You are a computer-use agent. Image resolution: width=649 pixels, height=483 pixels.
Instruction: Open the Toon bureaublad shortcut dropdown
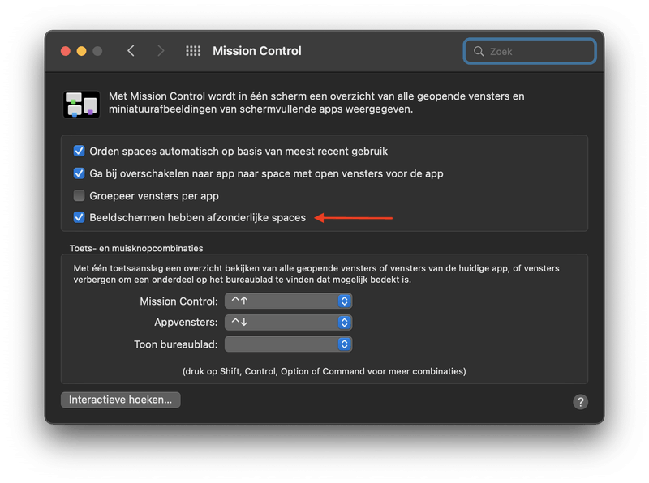click(x=288, y=344)
